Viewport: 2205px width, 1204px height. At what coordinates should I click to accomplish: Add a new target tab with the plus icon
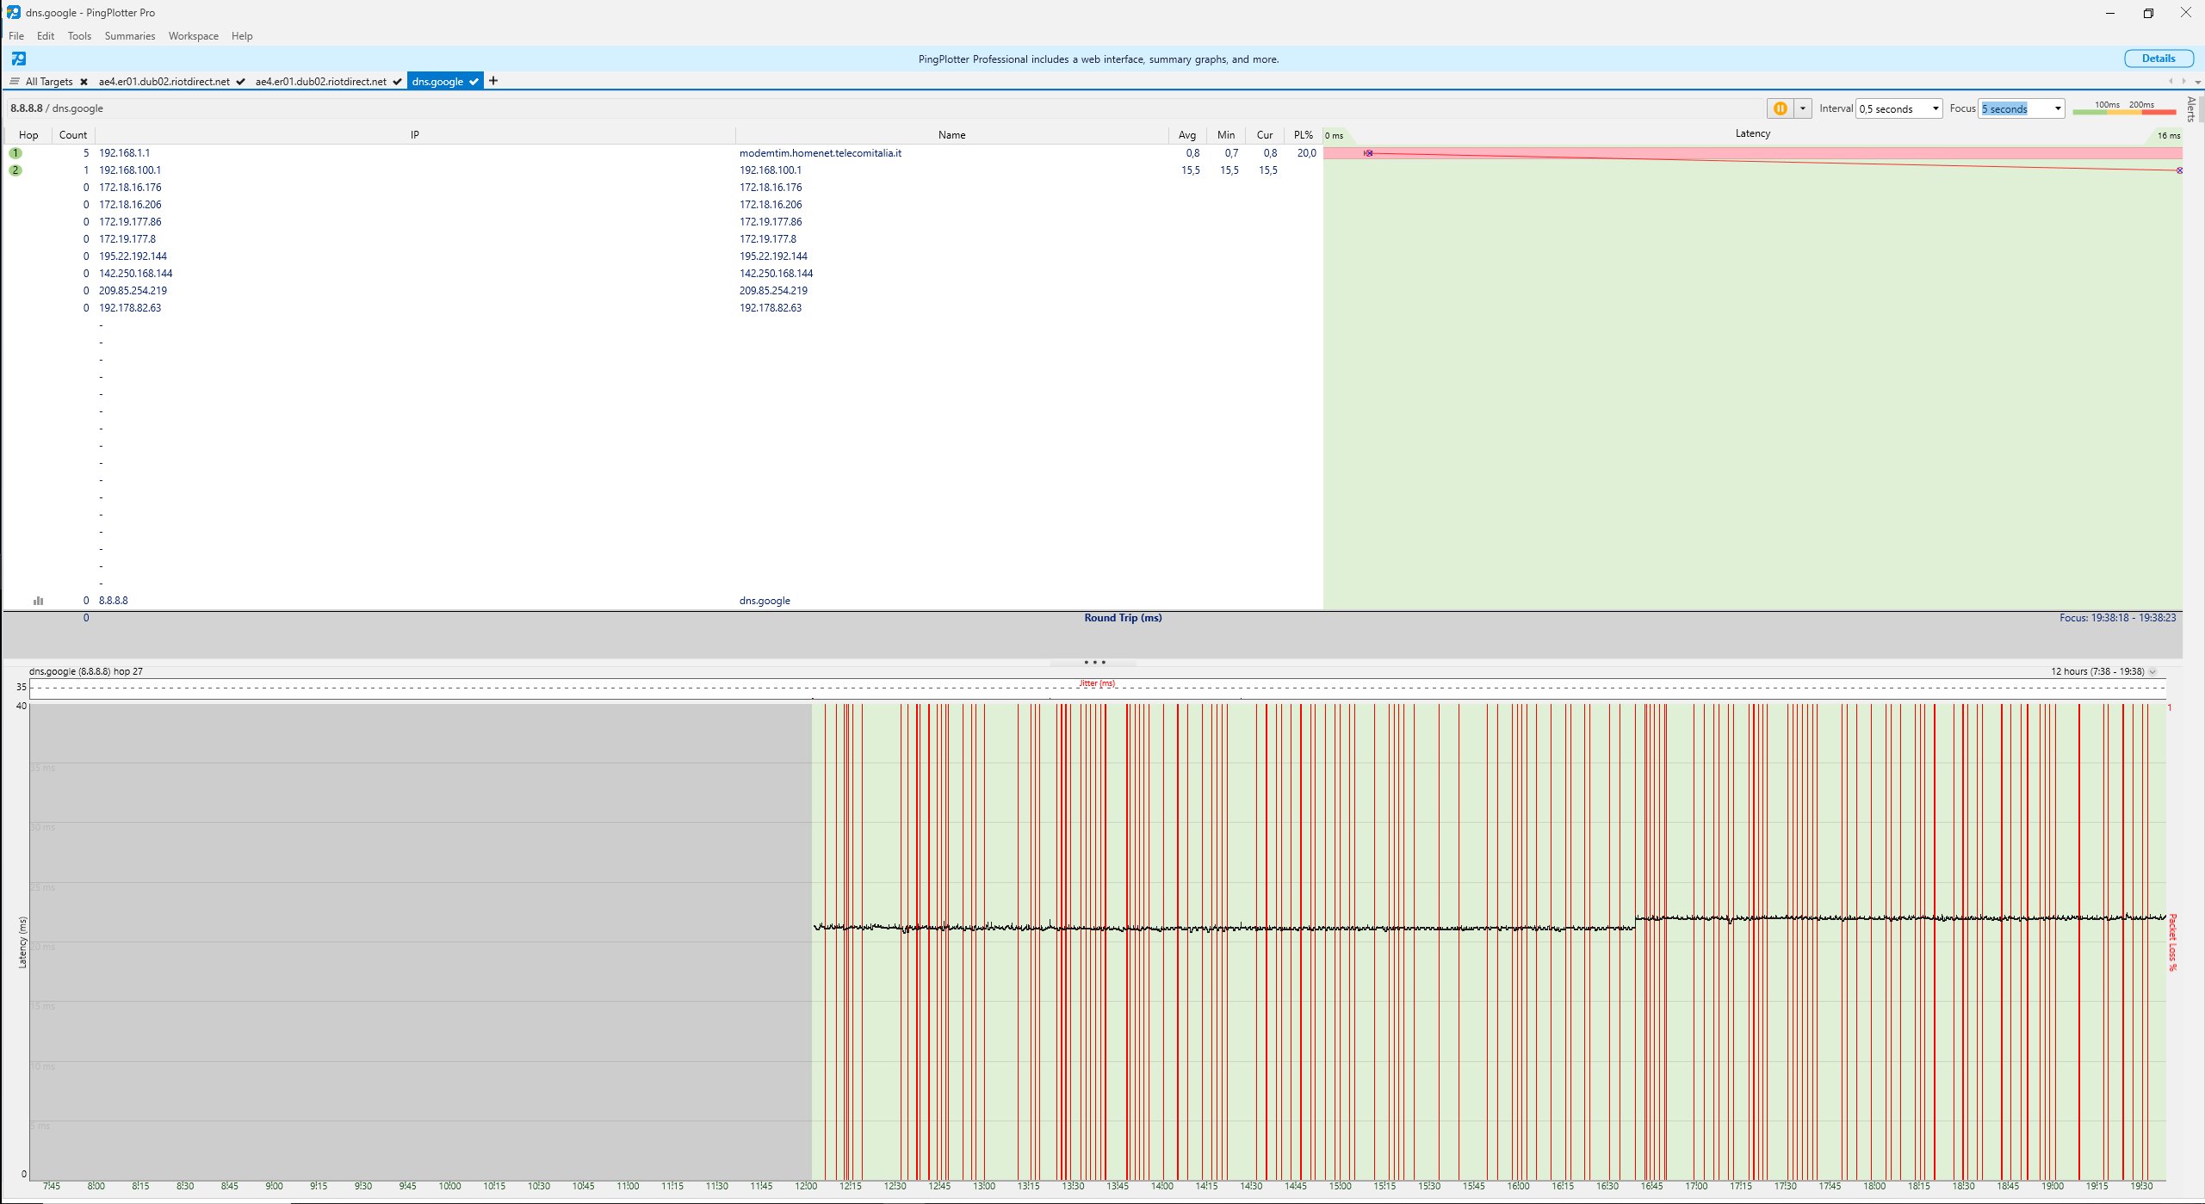pyautogui.click(x=493, y=81)
